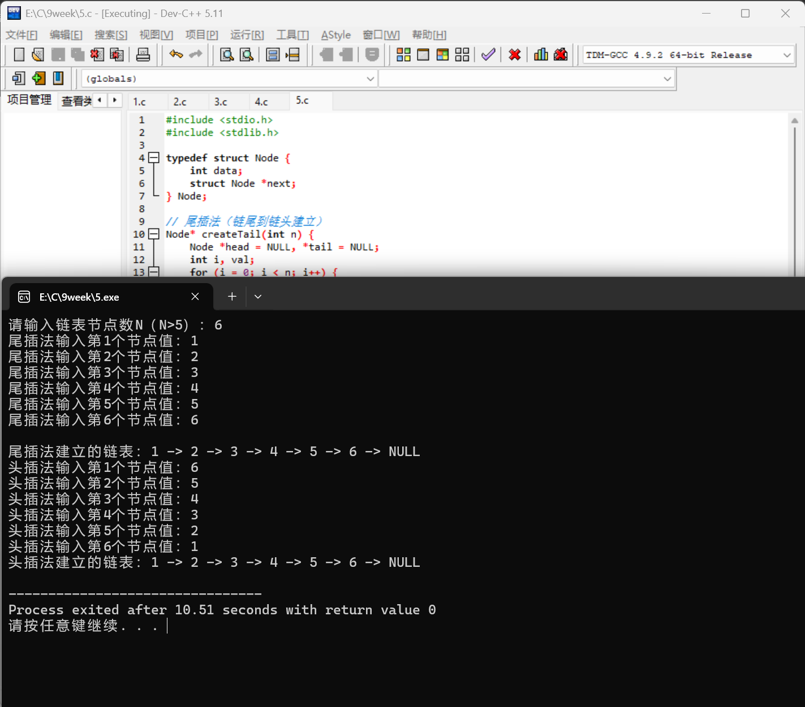Open the 视图[V] menu
This screenshot has width=805, height=707.
click(x=156, y=35)
